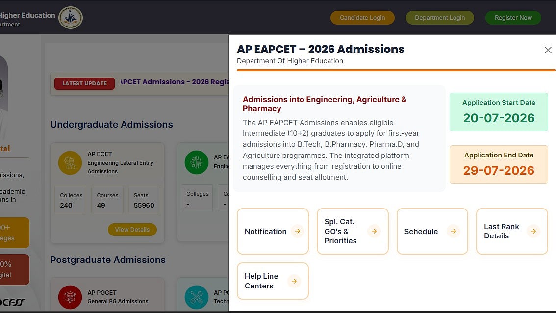Viewport: 556px width, 313px height.
Task: Click the Higher Education department logo
Action: pyautogui.click(x=71, y=17)
